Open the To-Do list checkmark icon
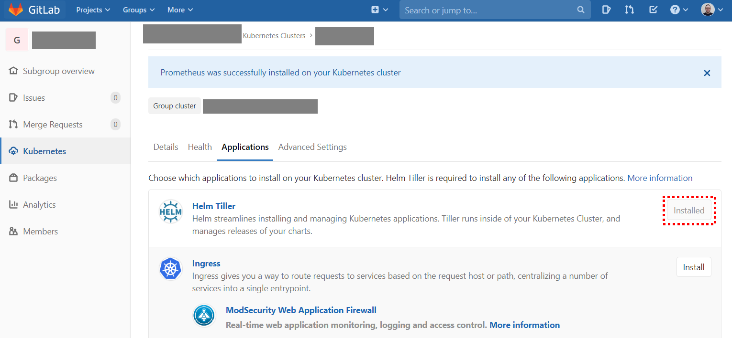Viewport: 732px width, 338px height. (x=653, y=10)
